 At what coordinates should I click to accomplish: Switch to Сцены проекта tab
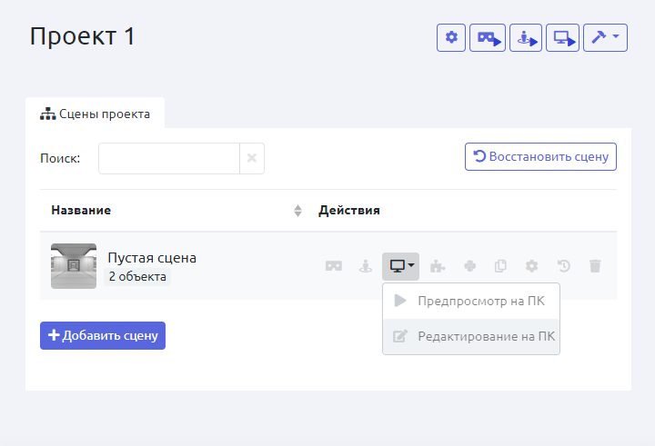click(95, 114)
